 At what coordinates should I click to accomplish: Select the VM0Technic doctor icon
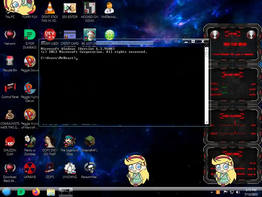(x=109, y=10)
